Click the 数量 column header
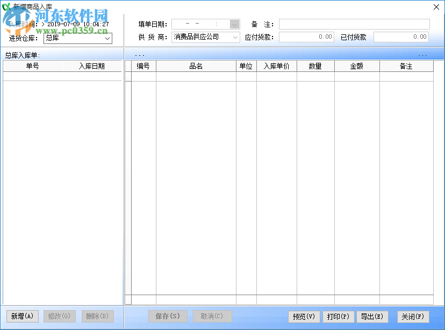The width and height of the screenshot is (445, 330). click(x=316, y=65)
